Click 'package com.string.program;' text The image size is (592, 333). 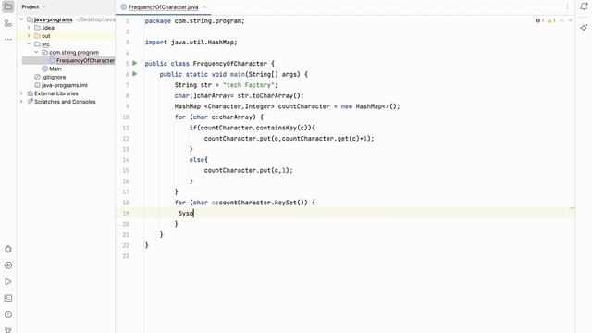click(x=195, y=20)
